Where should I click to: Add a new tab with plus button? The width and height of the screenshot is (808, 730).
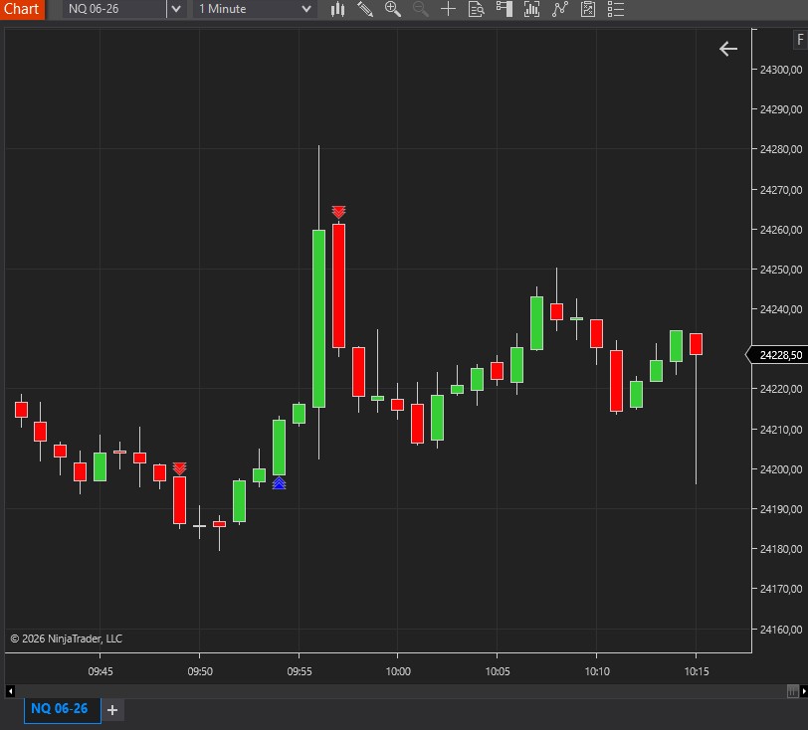click(112, 710)
